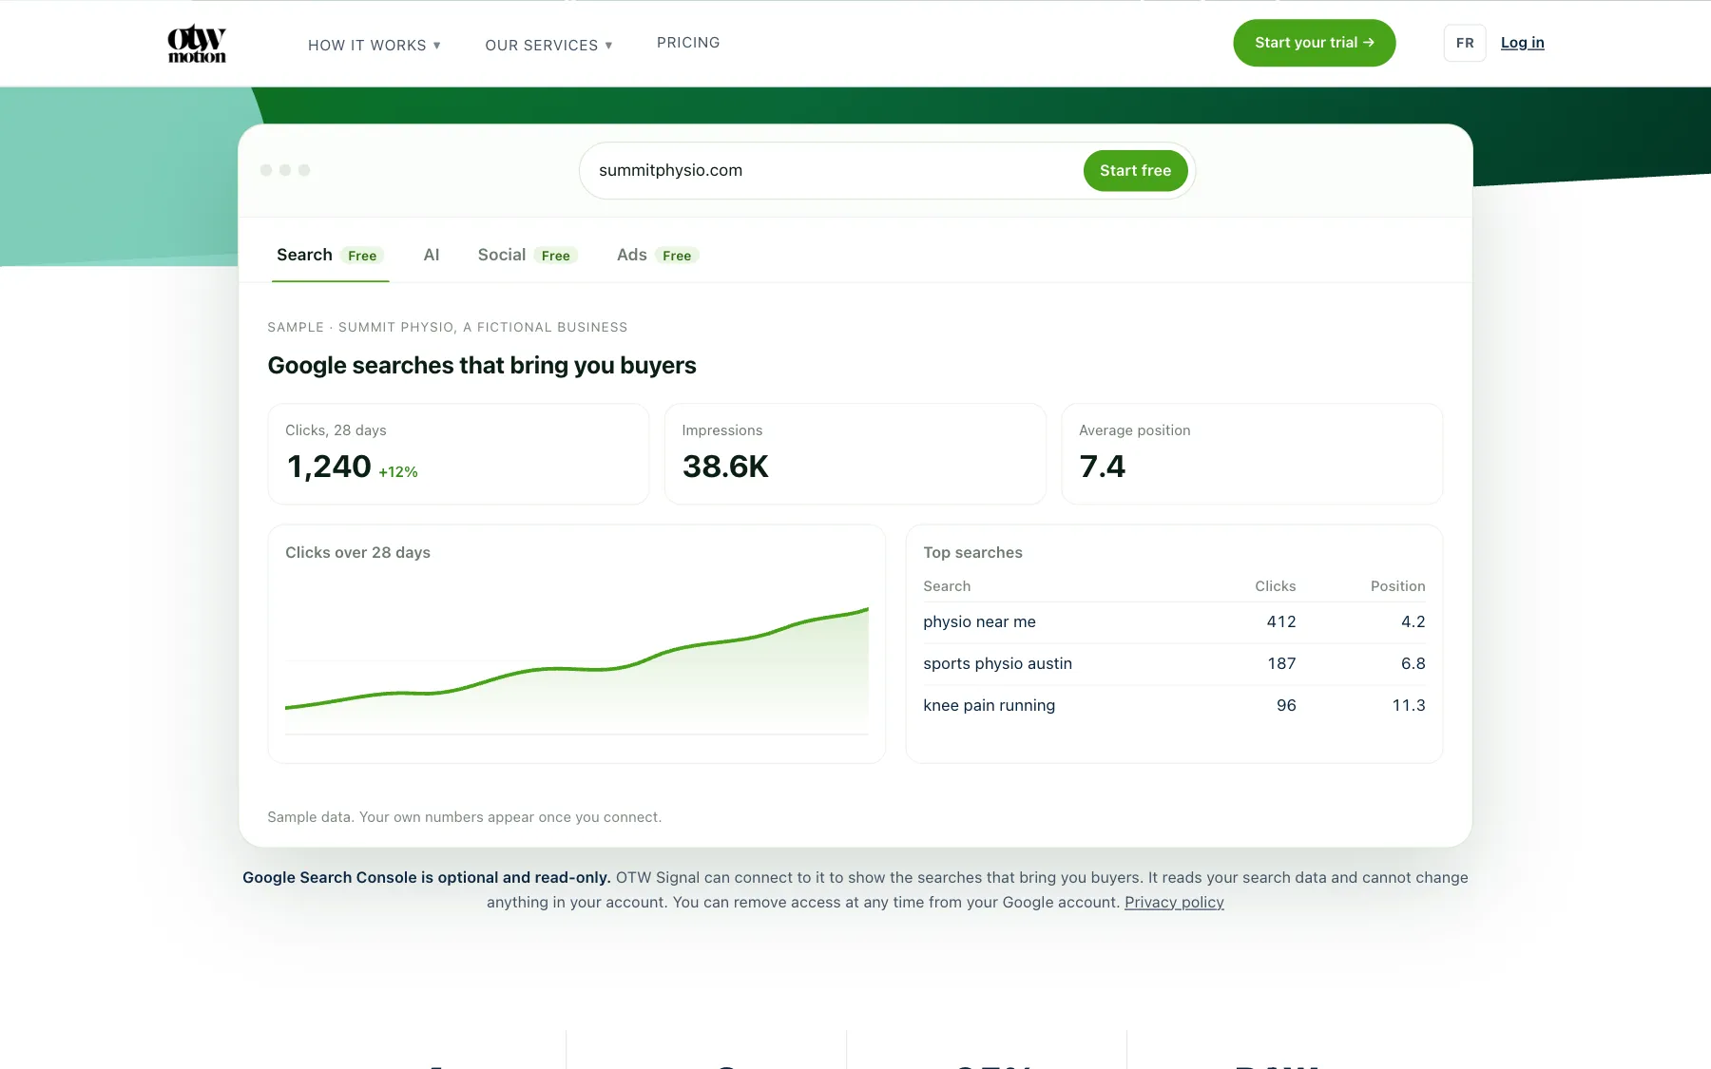
Task: Click the Position column header
Action: 1397,586
